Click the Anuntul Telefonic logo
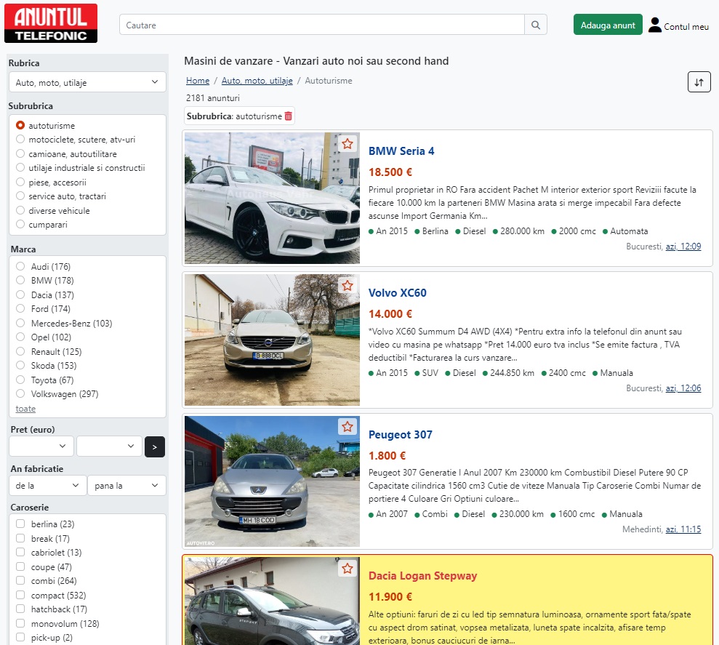 pyautogui.click(x=51, y=23)
